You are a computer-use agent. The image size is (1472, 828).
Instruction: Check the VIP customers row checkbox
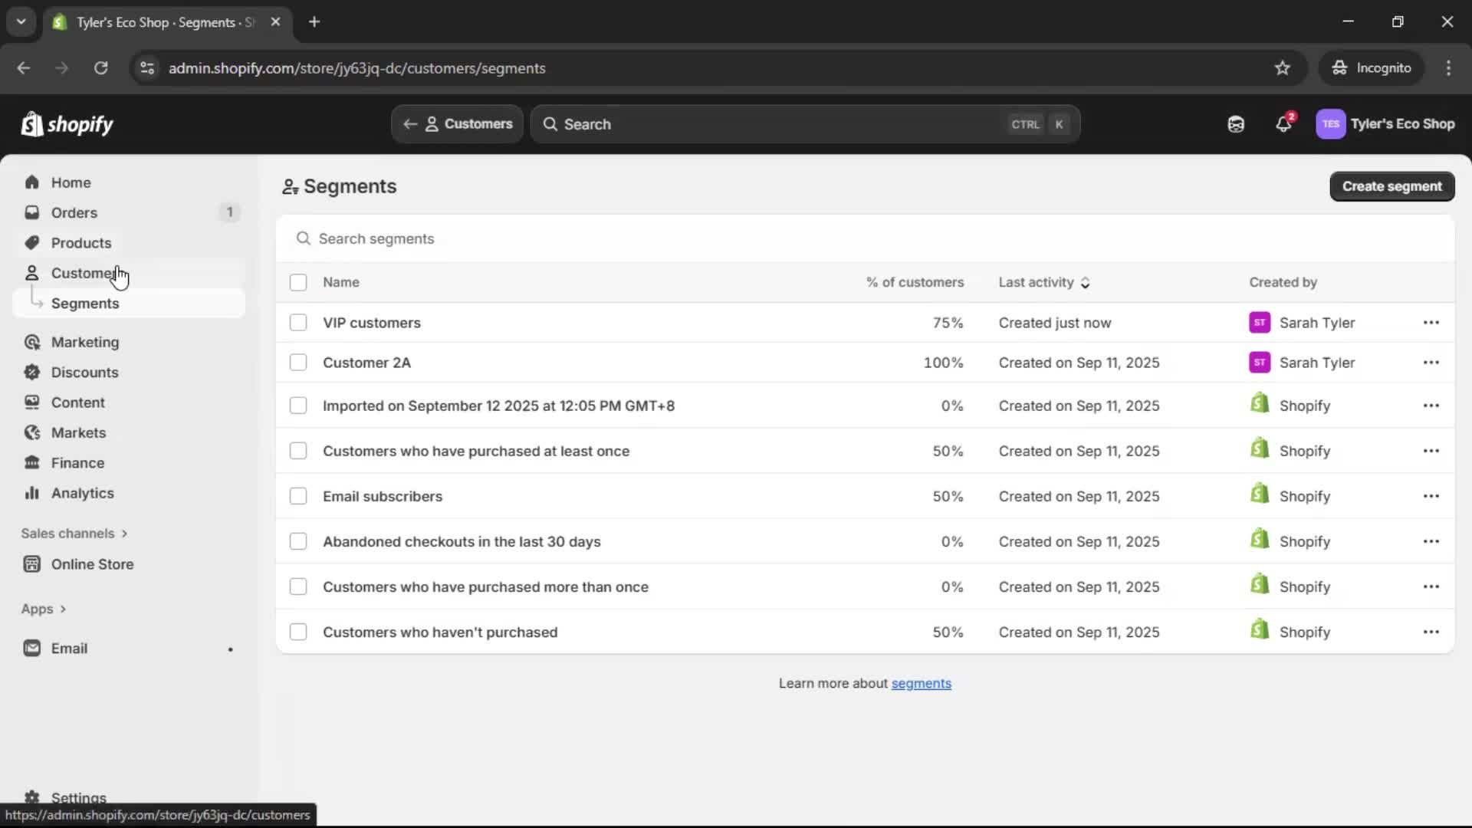click(x=298, y=322)
